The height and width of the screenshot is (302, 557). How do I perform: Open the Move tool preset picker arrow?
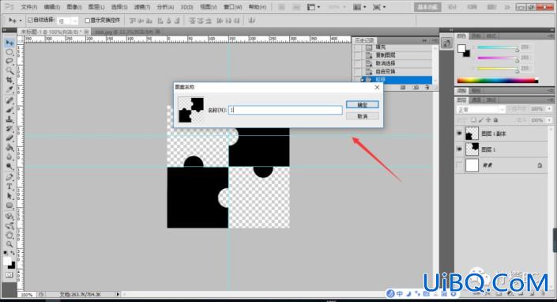(x=21, y=21)
